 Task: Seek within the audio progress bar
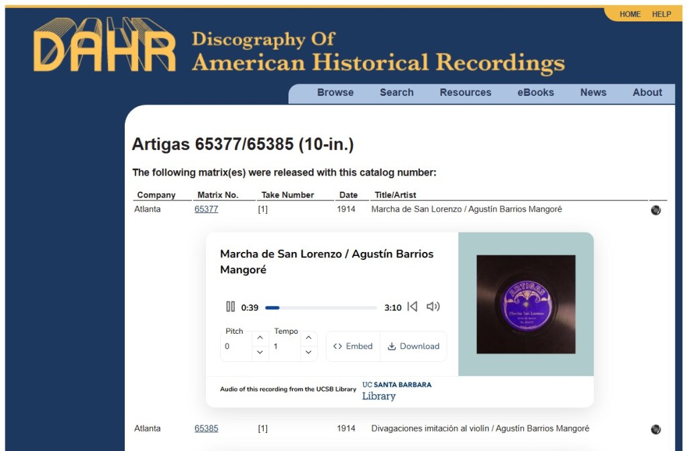[x=321, y=308]
